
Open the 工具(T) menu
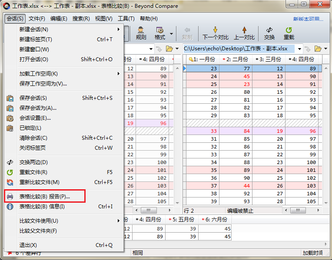[x=126, y=19]
